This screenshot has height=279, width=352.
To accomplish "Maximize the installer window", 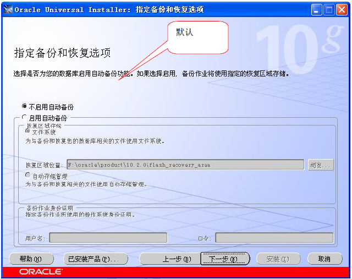I will click(x=329, y=10).
